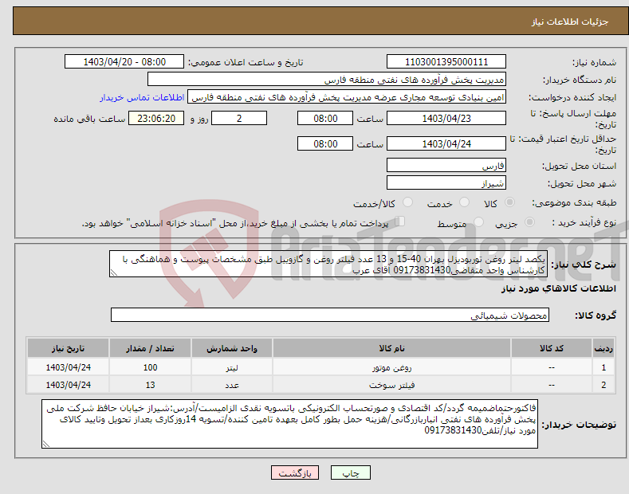Click the عدد unit cell
The height and width of the screenshot is (494, 629).
(x=232, y=385)
